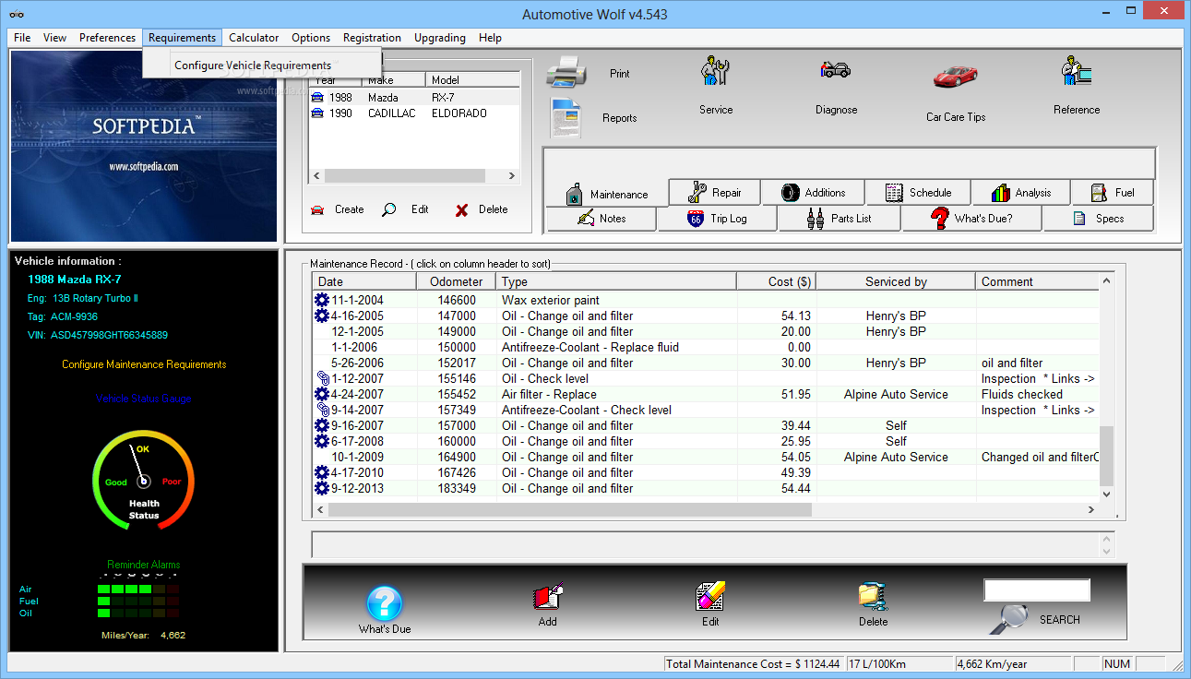Open the File menu
Viewport: 1191px width, 679px height.
22,38
